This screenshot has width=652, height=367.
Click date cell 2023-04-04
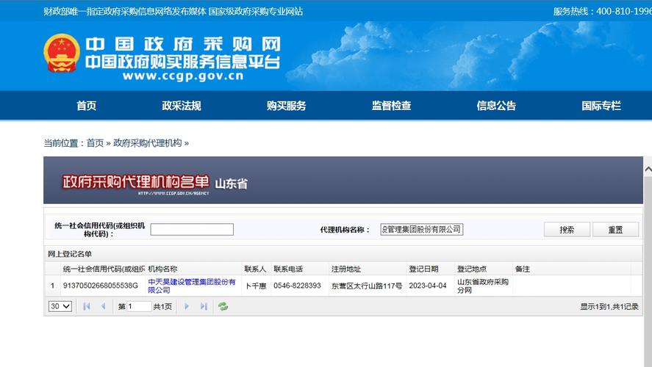click(x=428, y=286)
